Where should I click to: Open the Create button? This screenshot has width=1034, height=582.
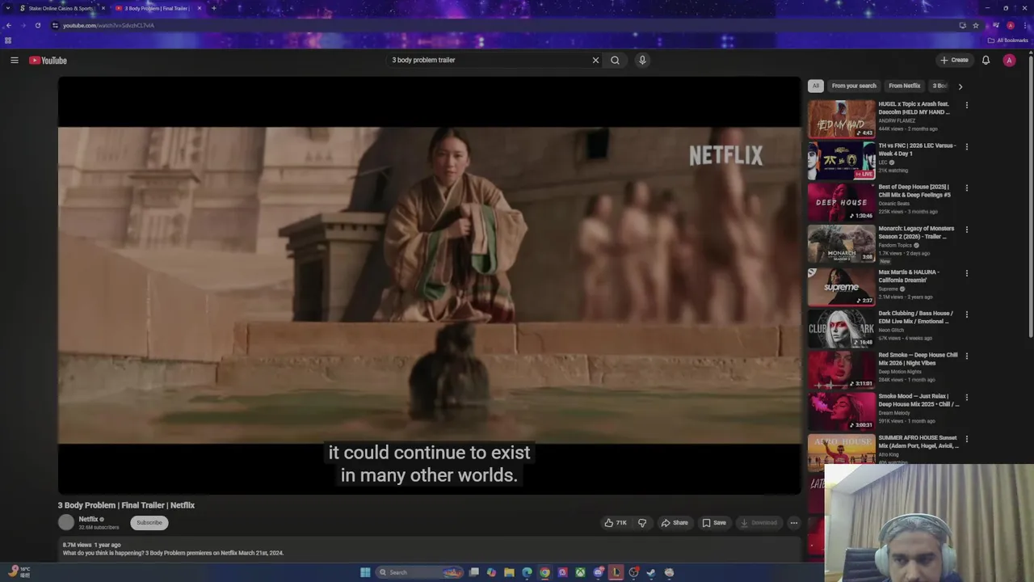(x=954, y=60)
